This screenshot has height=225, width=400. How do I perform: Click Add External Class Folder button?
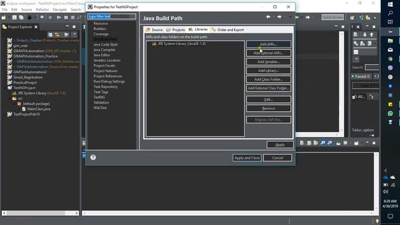[x=268, y=88]
